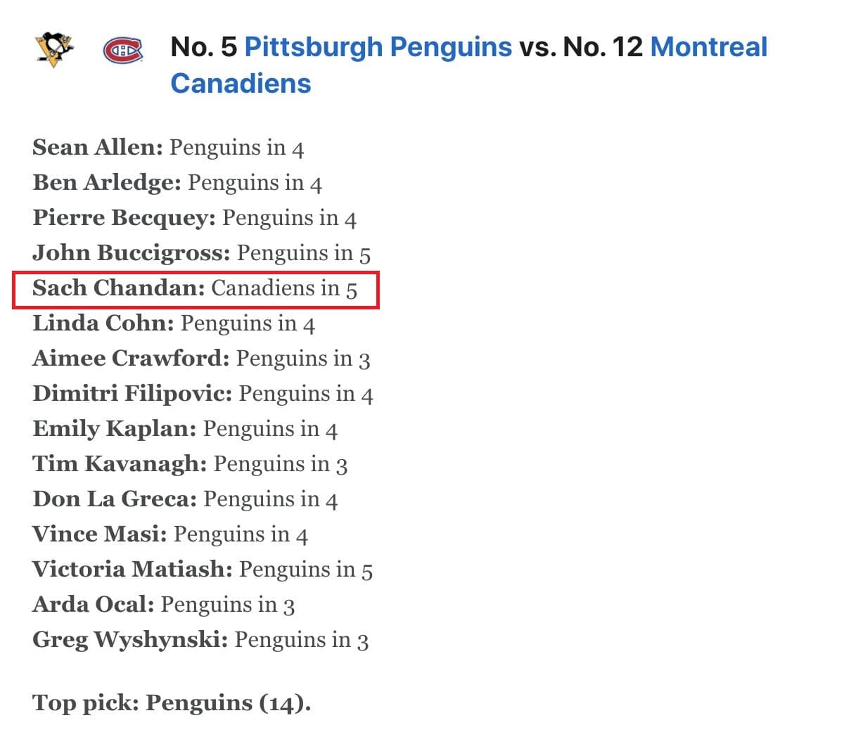Click the highlighted Sach Chandan prediction
This screenshot has height=744, width=844.
point(195,289)
